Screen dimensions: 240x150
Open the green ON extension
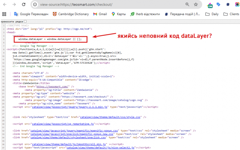(x=210, y=6)
